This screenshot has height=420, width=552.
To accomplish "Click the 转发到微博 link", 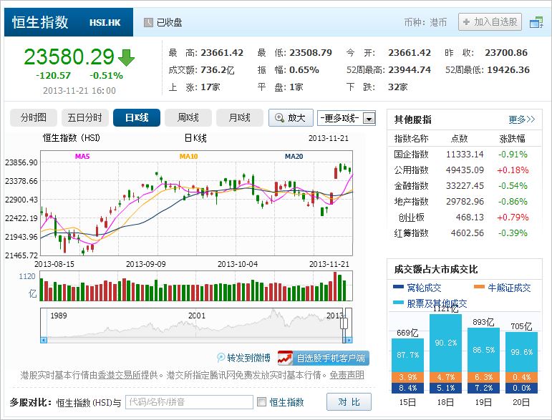I will coord(248,358).
